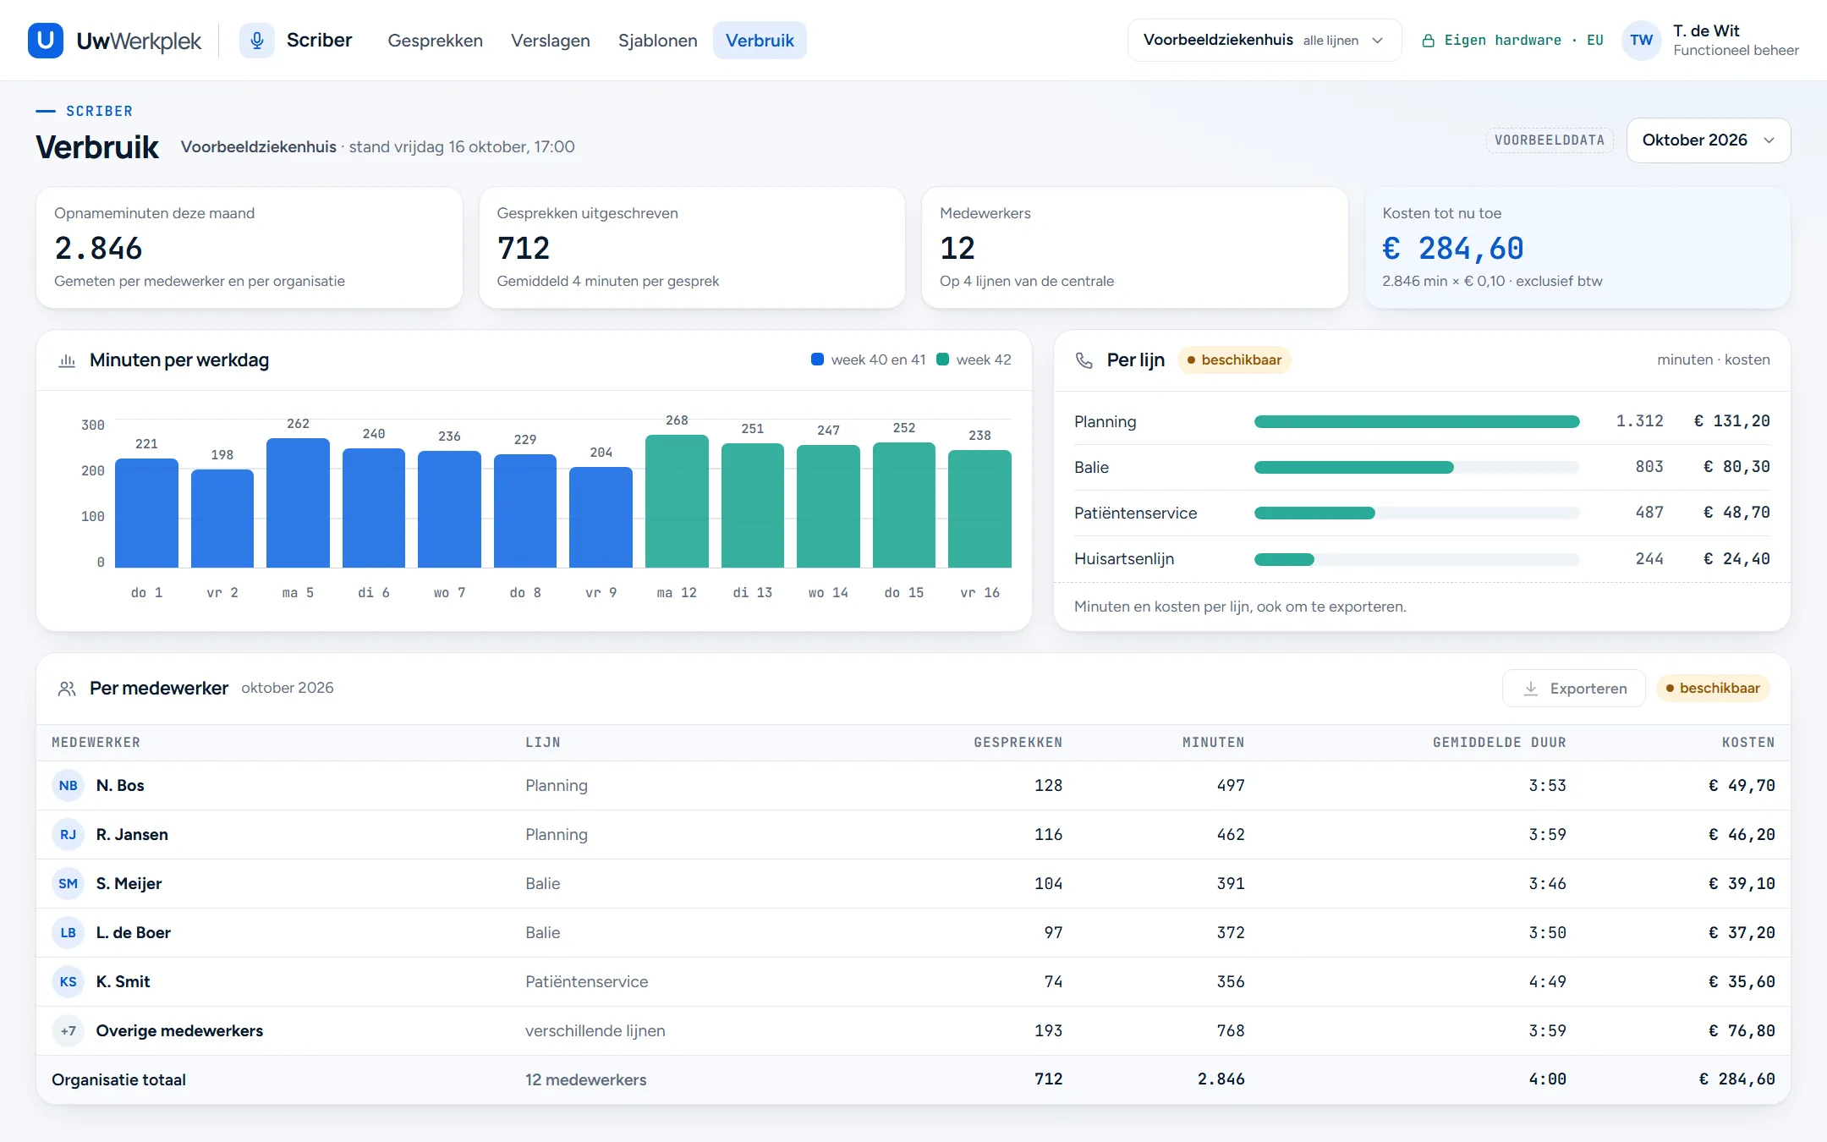The height and width of the screenshot is (1142, 1827).
Task: Click the ma 12 bar with value 268
Action: (677, 502)
